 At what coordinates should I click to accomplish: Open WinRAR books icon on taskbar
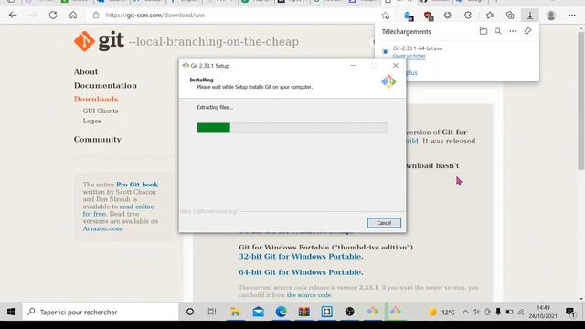click(303, 312)
